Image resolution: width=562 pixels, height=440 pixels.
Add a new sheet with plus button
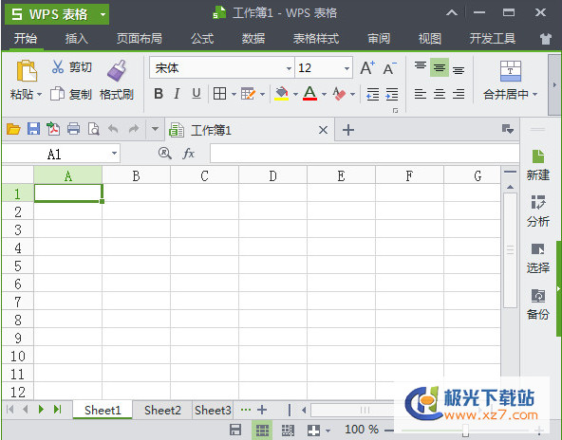pos(262,410)
